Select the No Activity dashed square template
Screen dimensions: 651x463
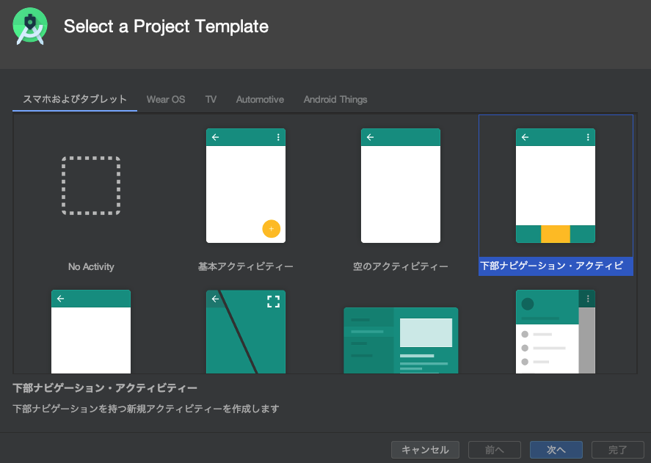(91, 186)
